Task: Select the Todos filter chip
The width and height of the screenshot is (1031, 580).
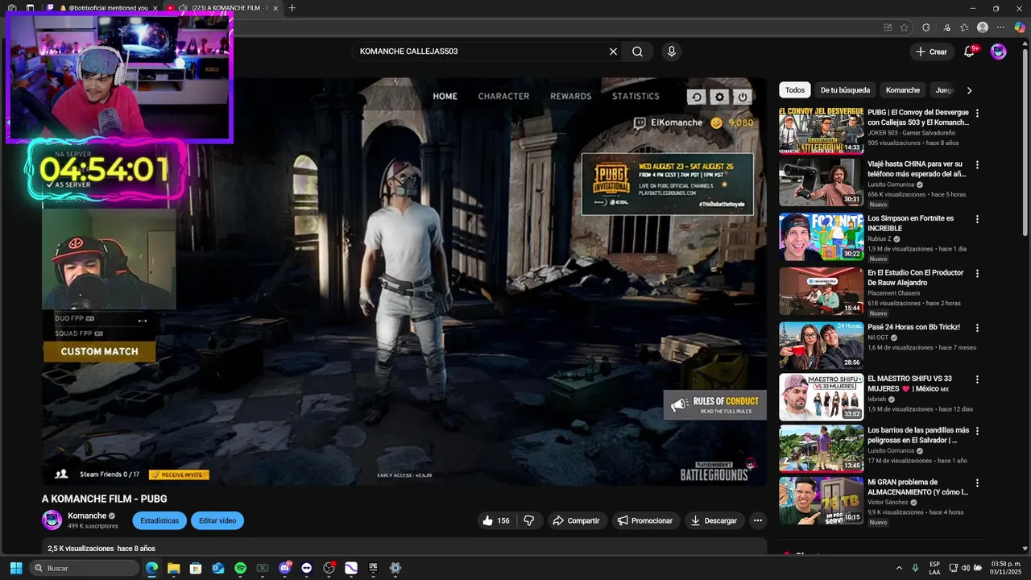Action: tap(795, 90)
